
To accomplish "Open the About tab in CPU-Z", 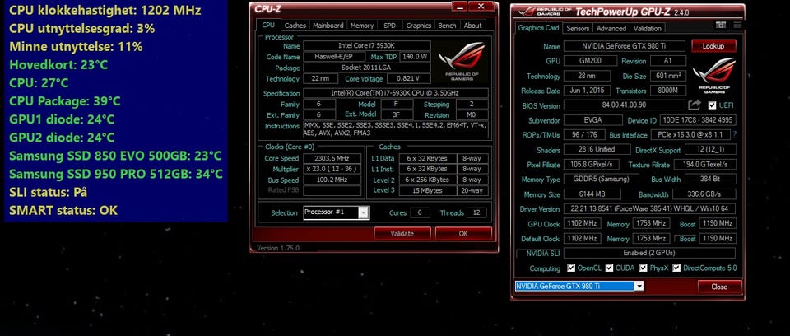I will tap(472, 26).
